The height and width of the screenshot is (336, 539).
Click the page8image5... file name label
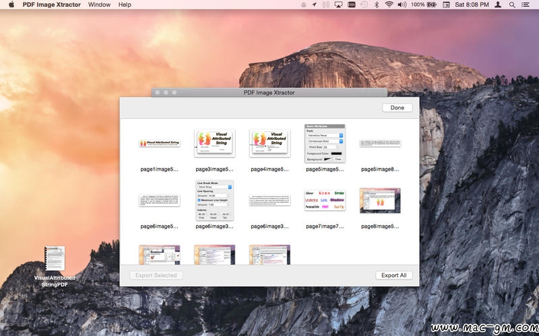coord(380,226)
